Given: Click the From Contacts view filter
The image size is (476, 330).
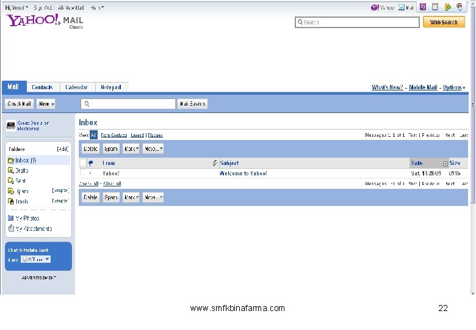Looking at the screenshot, I should coord(114,135).
